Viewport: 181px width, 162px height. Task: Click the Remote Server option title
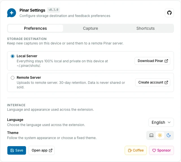(29, 78)
